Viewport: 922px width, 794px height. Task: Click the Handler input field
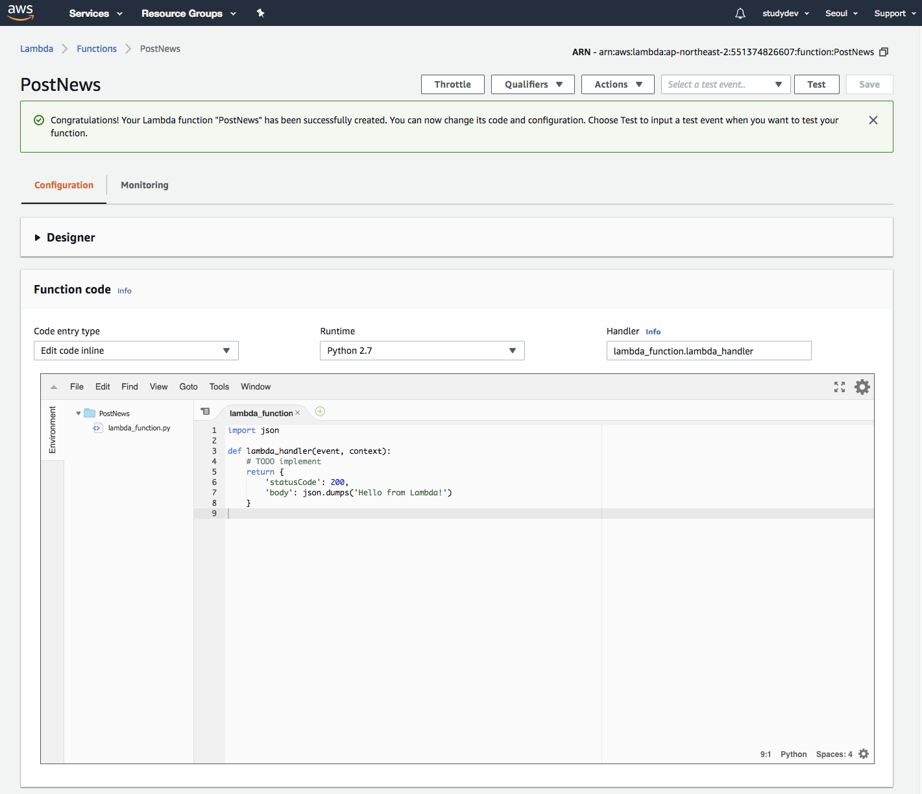pyautogui.click(x=709, y=351)
